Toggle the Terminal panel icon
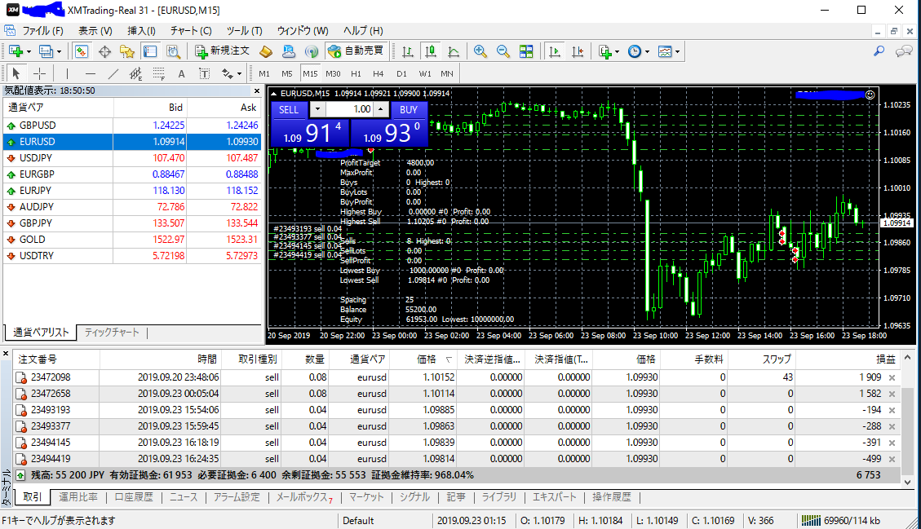The image size is (921, 529). tap(150, 51)
